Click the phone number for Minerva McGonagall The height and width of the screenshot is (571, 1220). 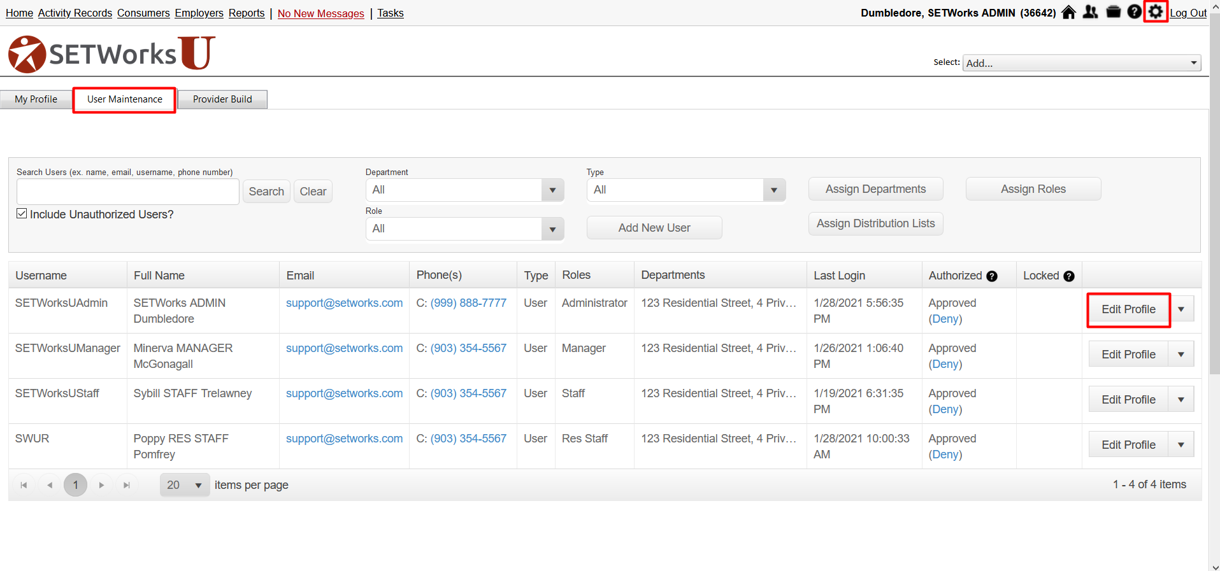(x=468, y=348)
